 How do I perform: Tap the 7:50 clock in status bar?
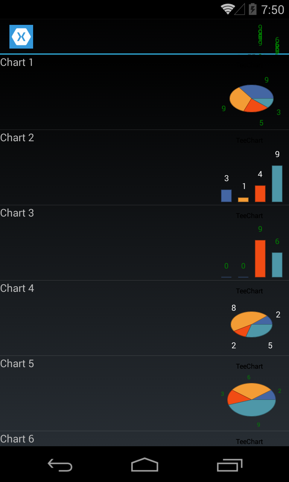point(272,10)
